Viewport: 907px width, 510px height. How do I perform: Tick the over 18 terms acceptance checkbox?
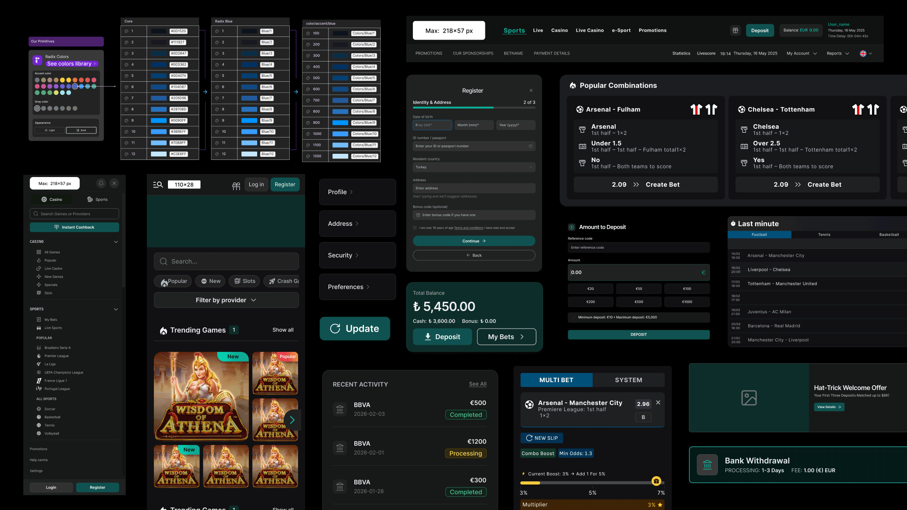[x=415, y=228]
